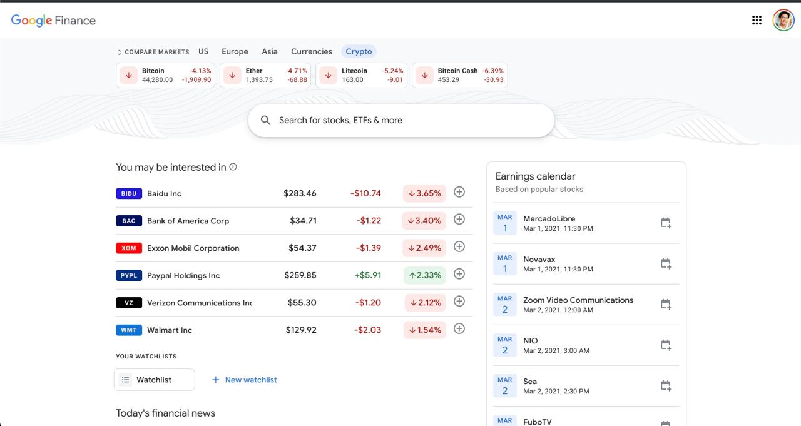
Task: Switch to the Currencies tab
Action: 312,51
